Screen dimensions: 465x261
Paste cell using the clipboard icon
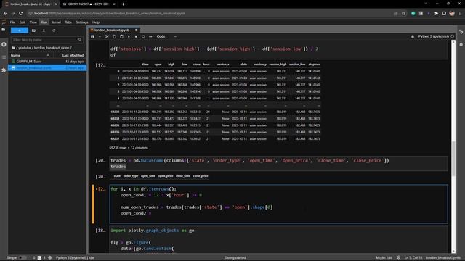[121, 36]
